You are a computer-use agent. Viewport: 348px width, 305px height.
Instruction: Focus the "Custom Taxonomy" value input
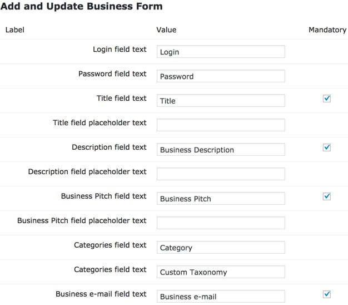(x=221, y=272)
